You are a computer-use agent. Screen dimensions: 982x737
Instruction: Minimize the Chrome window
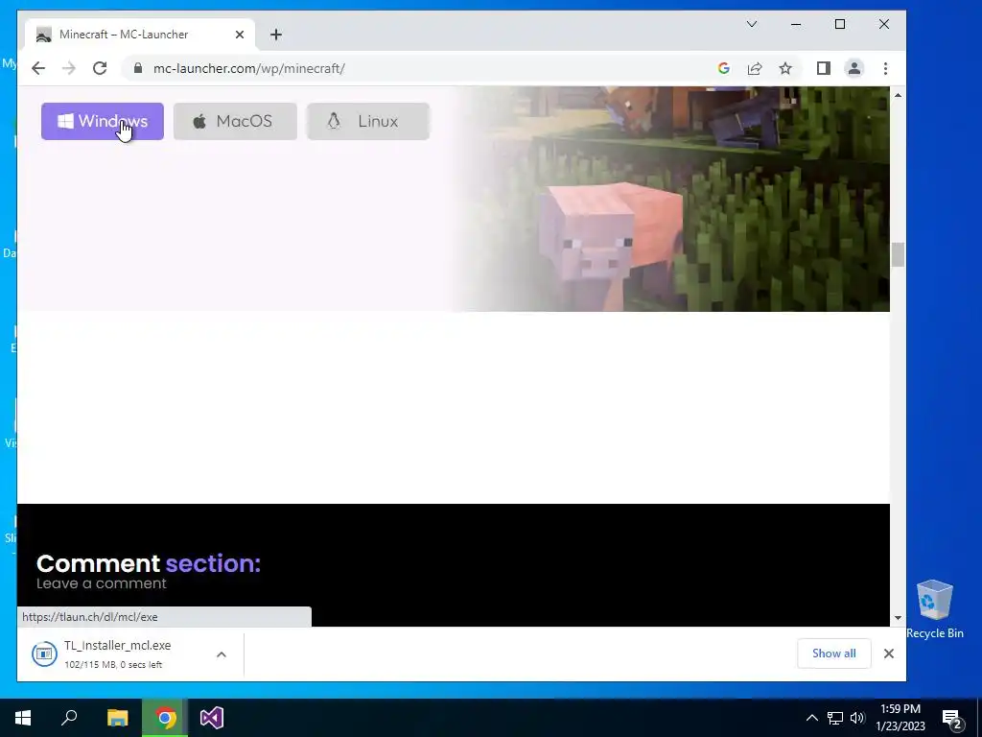796,24
